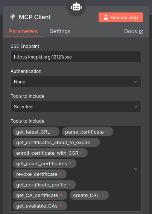Click the parse_certificate tag text
The image size is (152, 214).
pyautogui.click(x=84, y=132)
